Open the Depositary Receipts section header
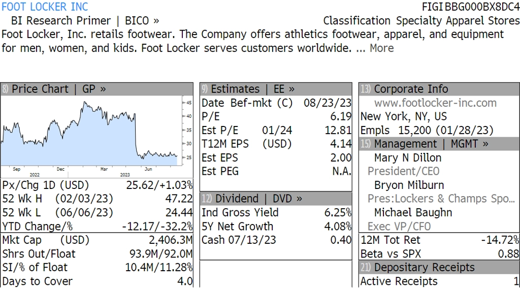Viewport: 520px width, 288px height. click(x=439, y=267)
